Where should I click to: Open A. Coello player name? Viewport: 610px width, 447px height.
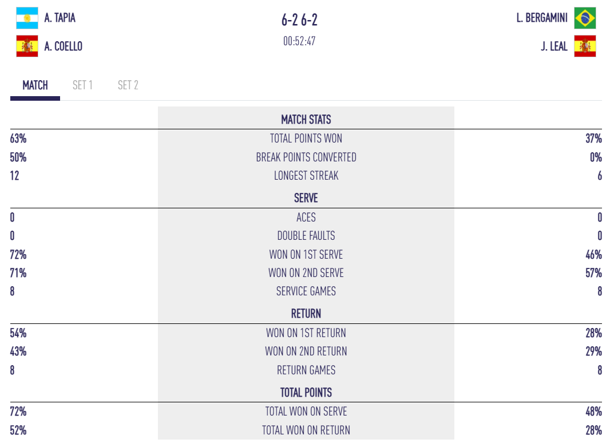(x=63, y=46)
